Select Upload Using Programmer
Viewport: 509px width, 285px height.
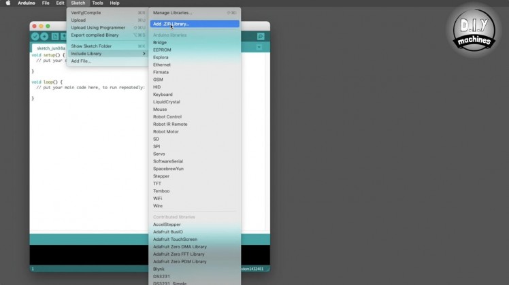click(108, 28)
